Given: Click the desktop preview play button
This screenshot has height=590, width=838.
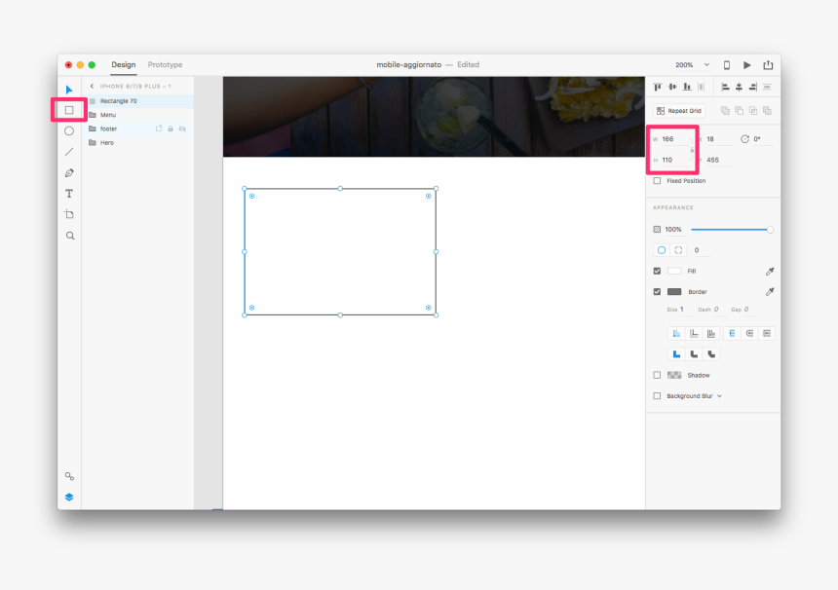Looking at the screenshot, I should [x=746, y=64].
